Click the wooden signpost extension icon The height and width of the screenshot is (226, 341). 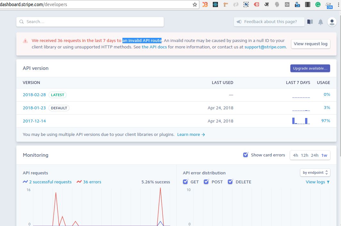click(x=226, y=4)
